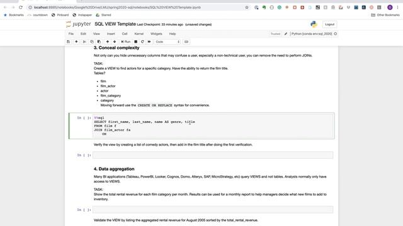Open the Cell menu
This screenshot has height=226, width=403.
pos(125,34)
